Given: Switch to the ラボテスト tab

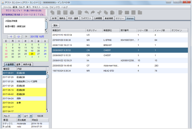Looking at the screenshot, I should [86, 18].
